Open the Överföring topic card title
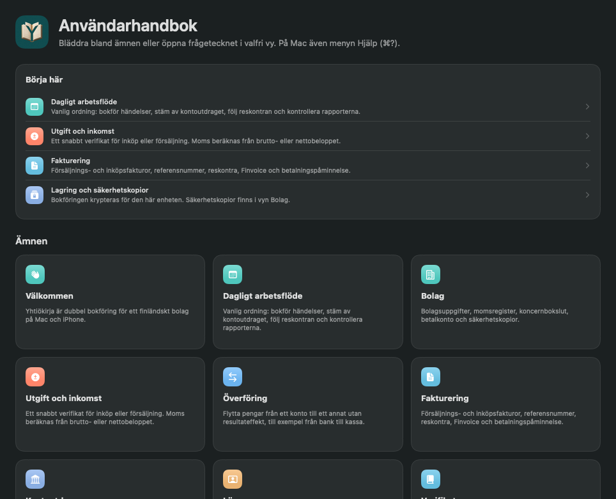Viewport: 616px width, 499px height. [x=245, y=399]
